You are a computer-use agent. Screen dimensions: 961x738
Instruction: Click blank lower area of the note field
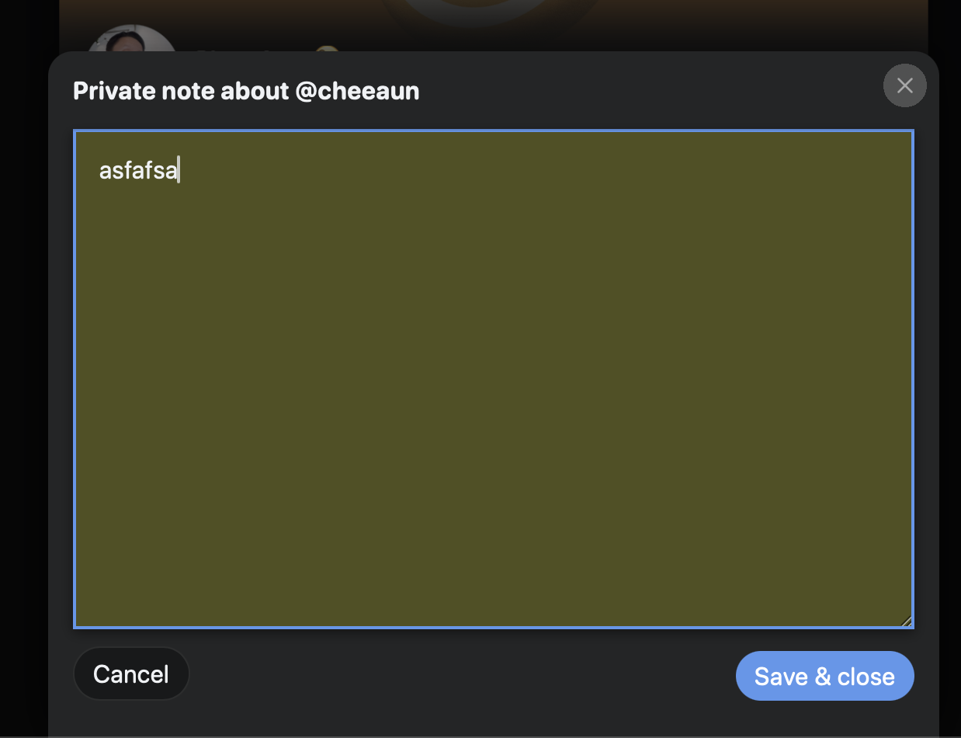pos(494,544)
